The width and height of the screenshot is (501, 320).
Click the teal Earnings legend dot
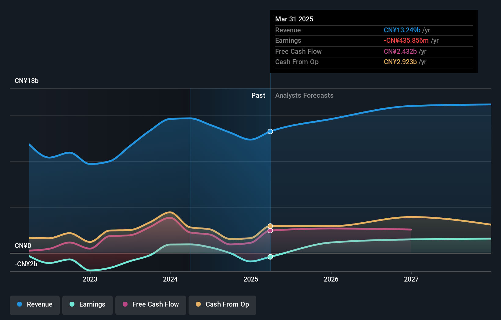[x=72, y=304]
